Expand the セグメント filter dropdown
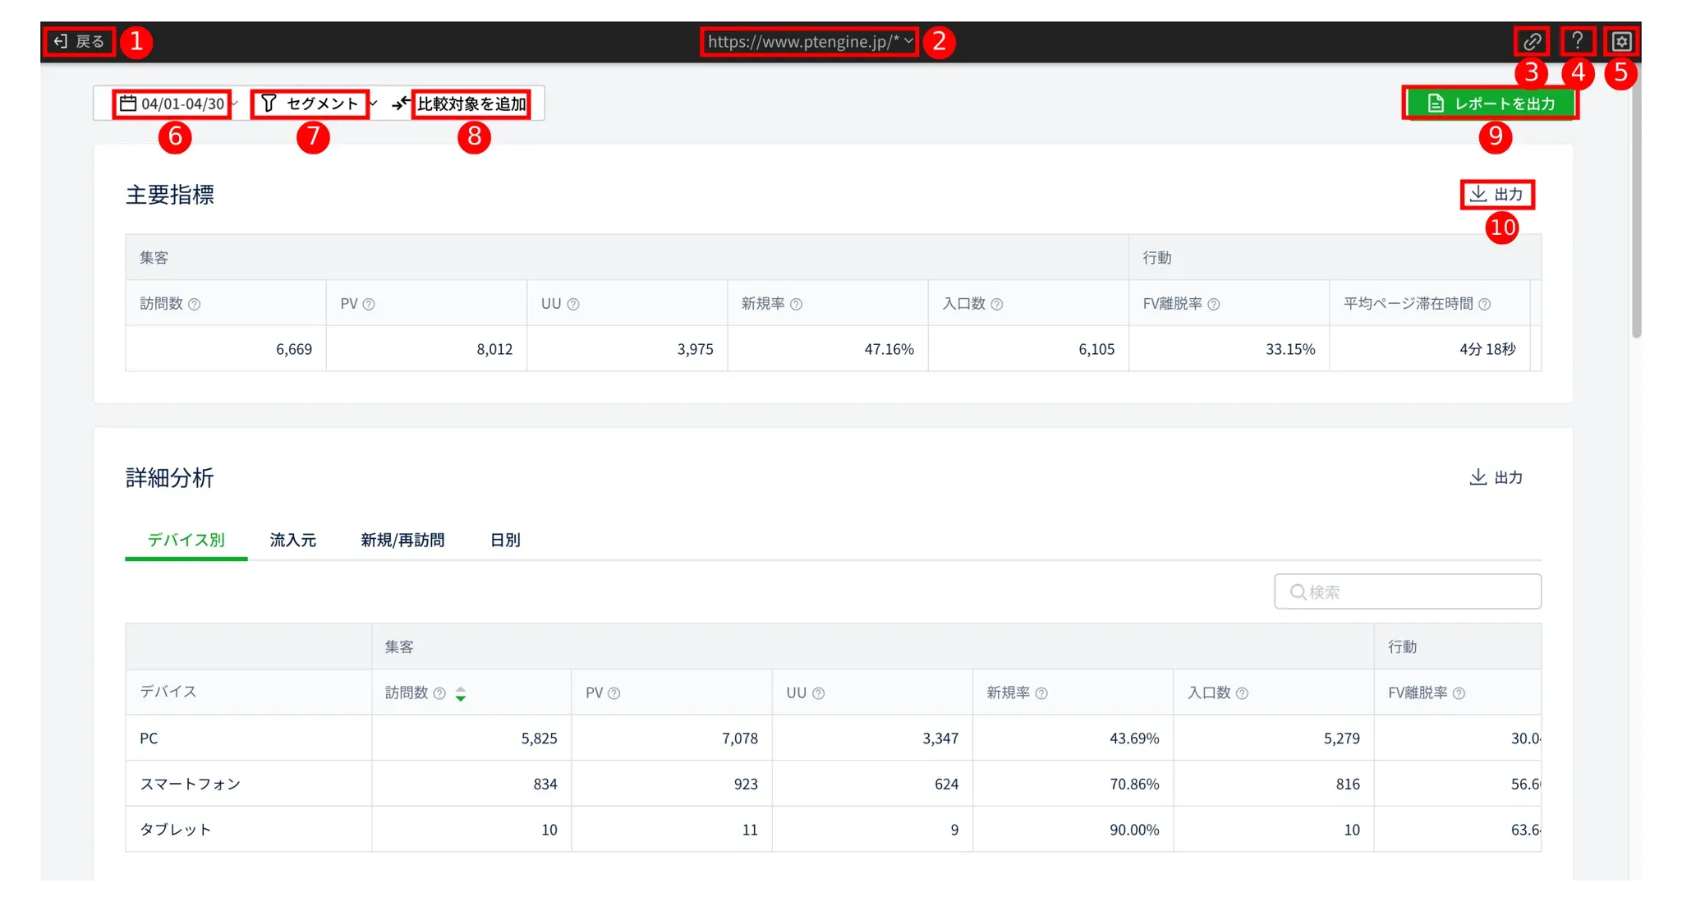The width and height of the screenshot is (1682, 902). [312, 104]
